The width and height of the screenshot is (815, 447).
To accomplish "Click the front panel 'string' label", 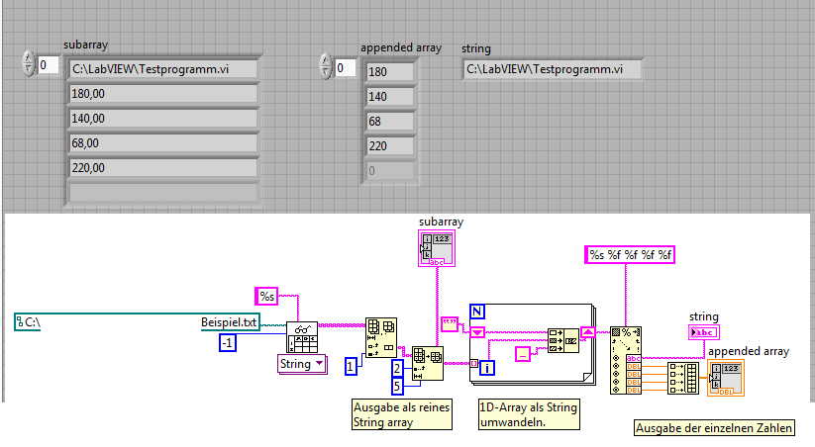I will (x=476, y=48).
